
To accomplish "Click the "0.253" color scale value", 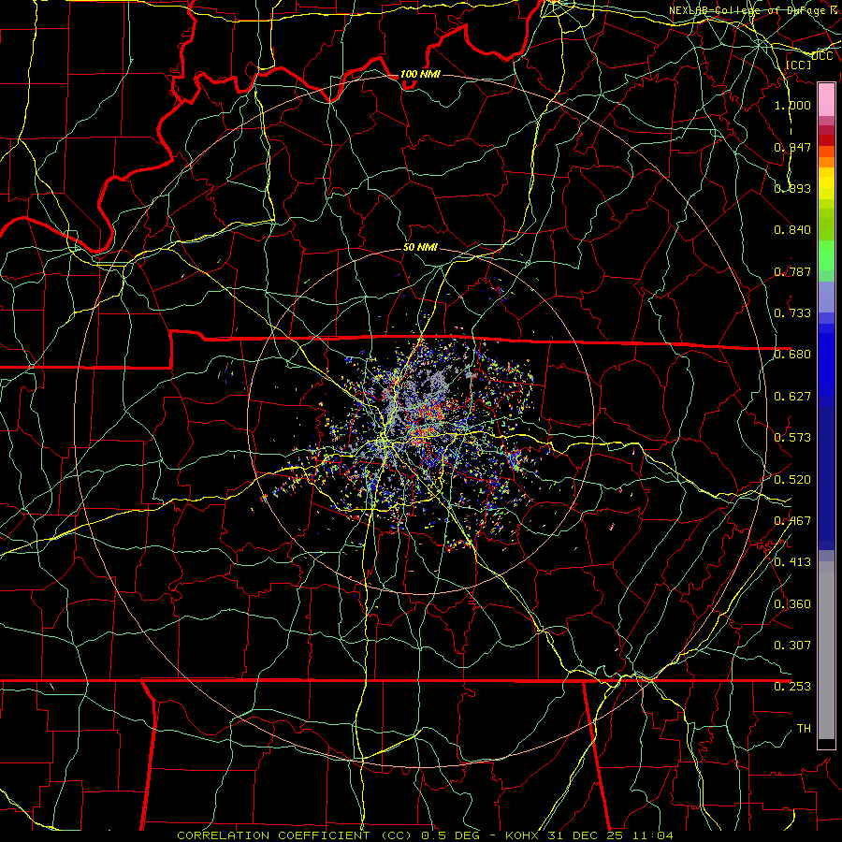I will coord(792,687).
